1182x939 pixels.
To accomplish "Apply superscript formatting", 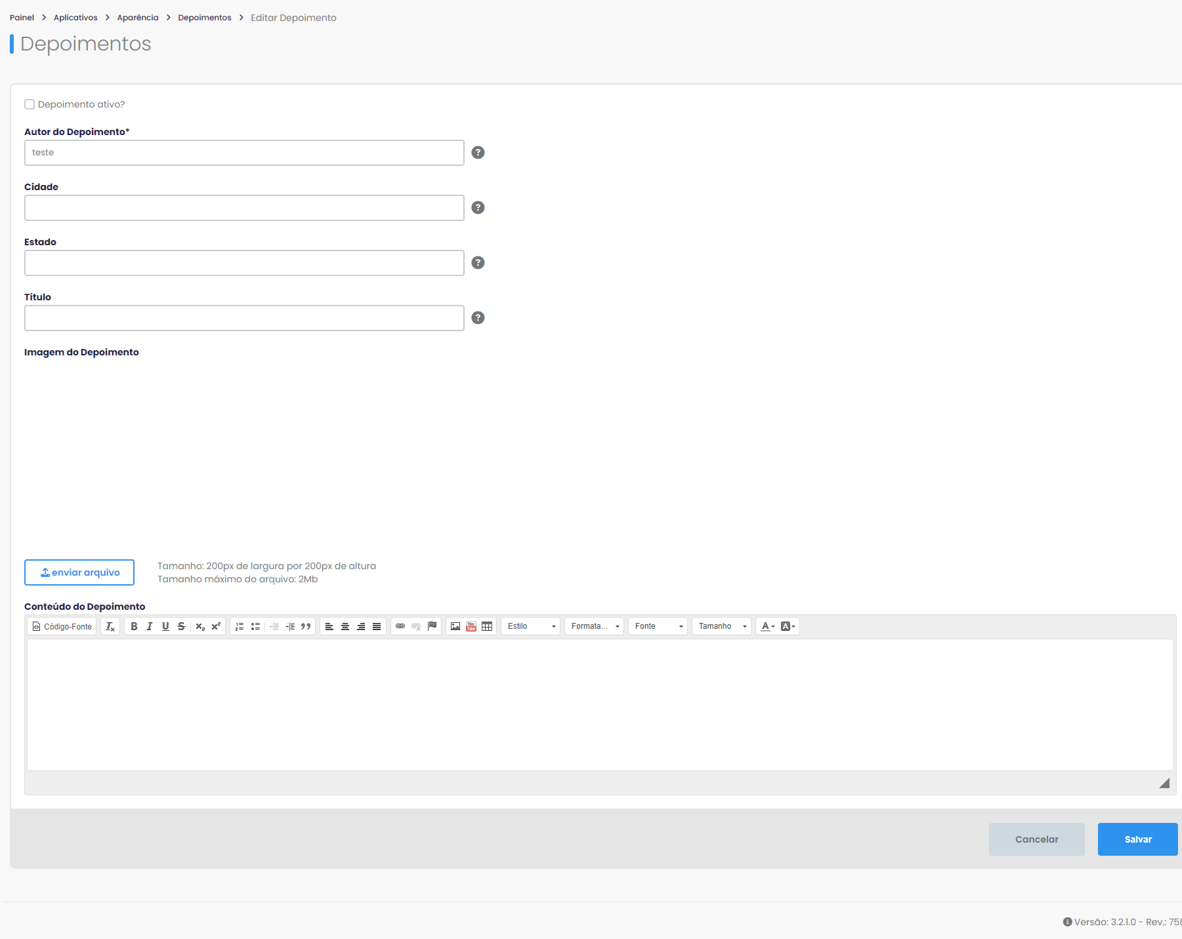I will (216, 626).
